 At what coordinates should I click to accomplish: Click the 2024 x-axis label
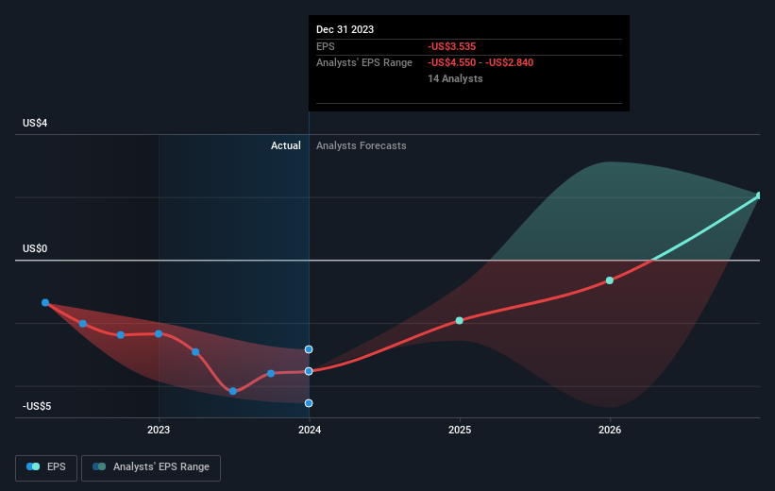click(310, 431)
